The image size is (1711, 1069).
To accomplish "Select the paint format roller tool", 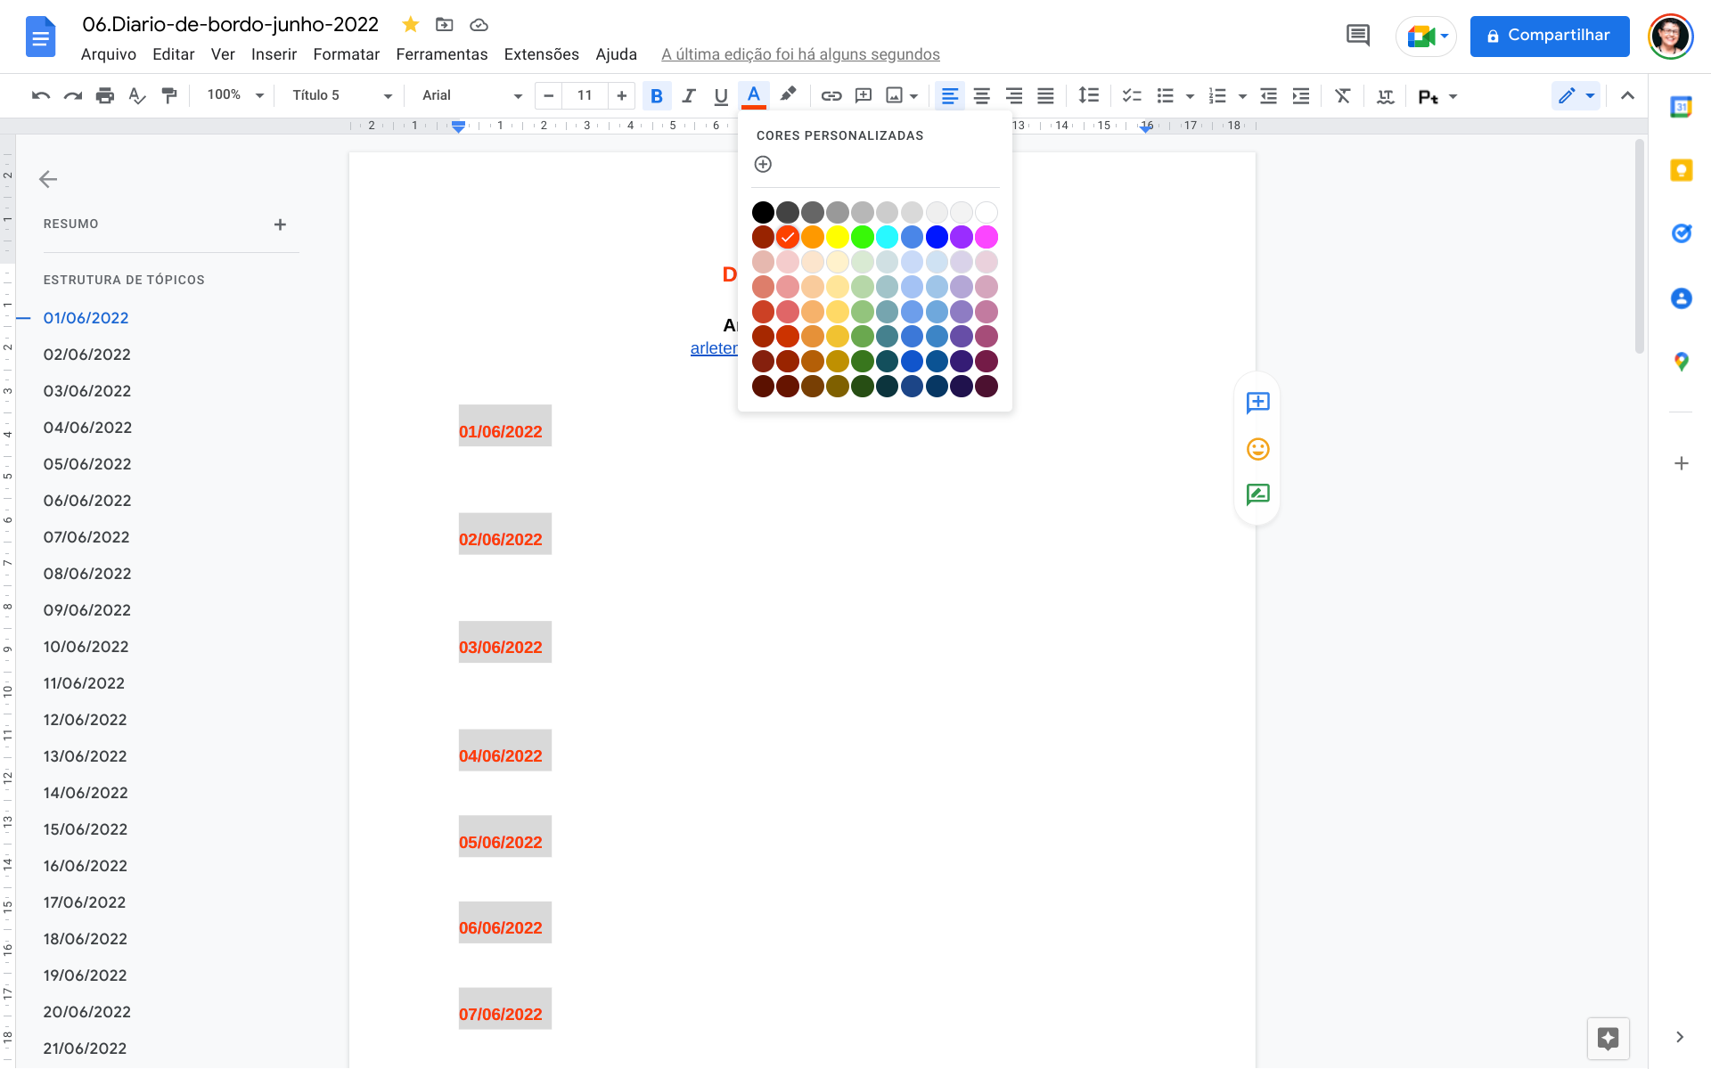I will click(169, 95).
